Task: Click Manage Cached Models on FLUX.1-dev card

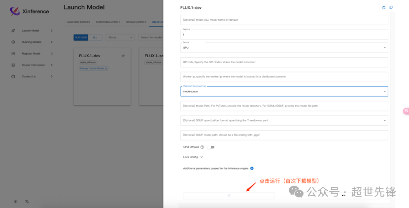Action: [94, 69]
